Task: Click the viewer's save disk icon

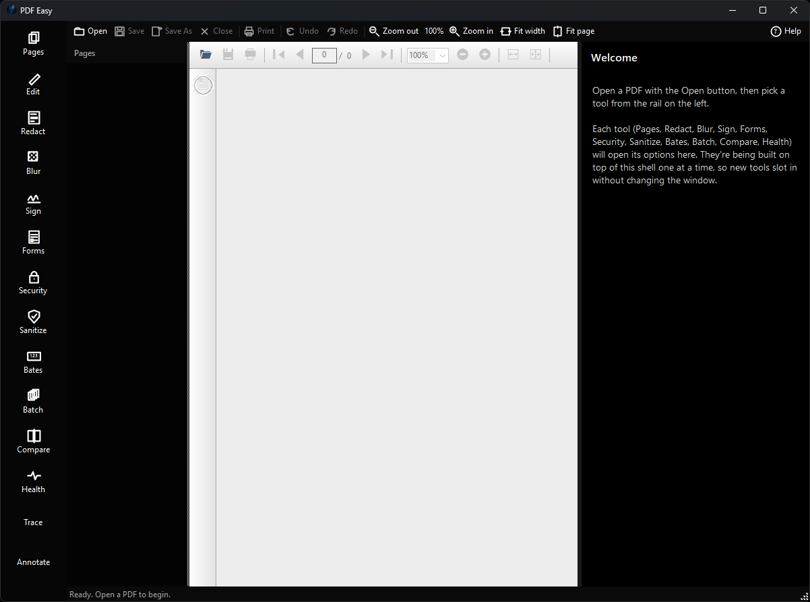Action: 228,55
